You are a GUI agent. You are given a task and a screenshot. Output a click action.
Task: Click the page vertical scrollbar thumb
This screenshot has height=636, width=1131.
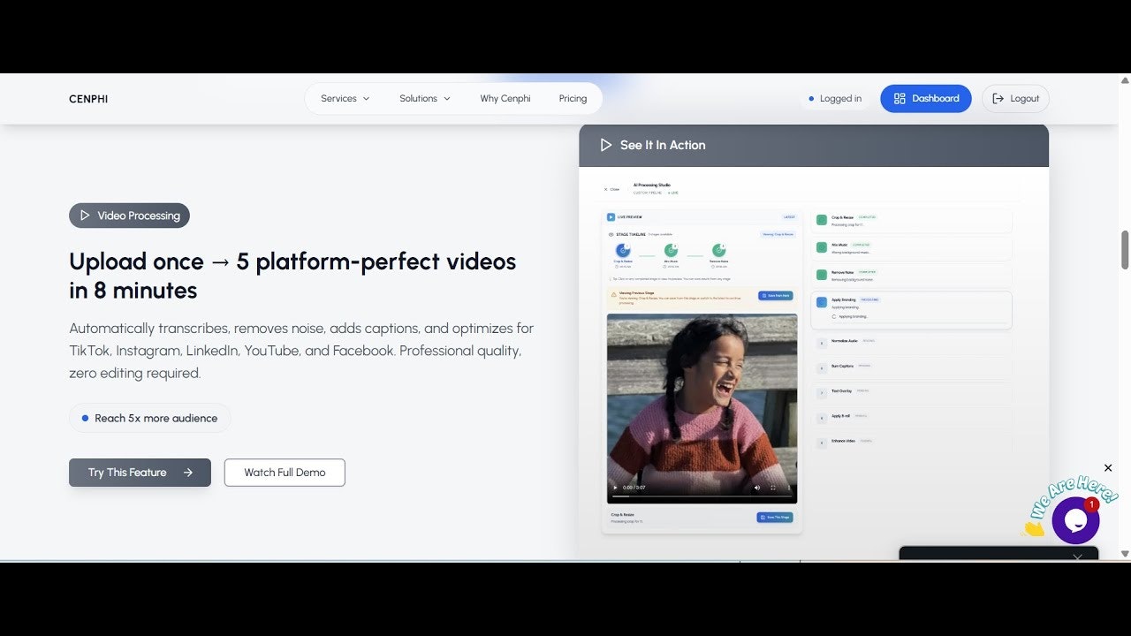(x=1125, y=249)
